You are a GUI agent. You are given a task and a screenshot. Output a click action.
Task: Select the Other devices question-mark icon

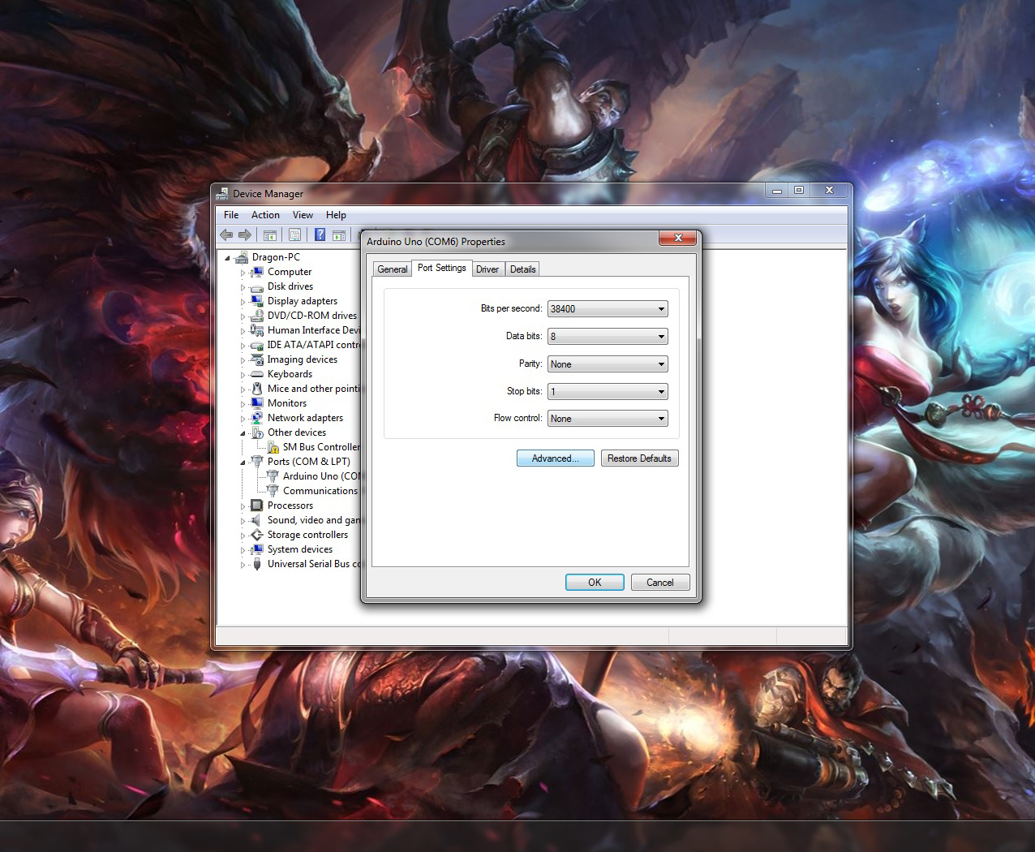point(257,432)
